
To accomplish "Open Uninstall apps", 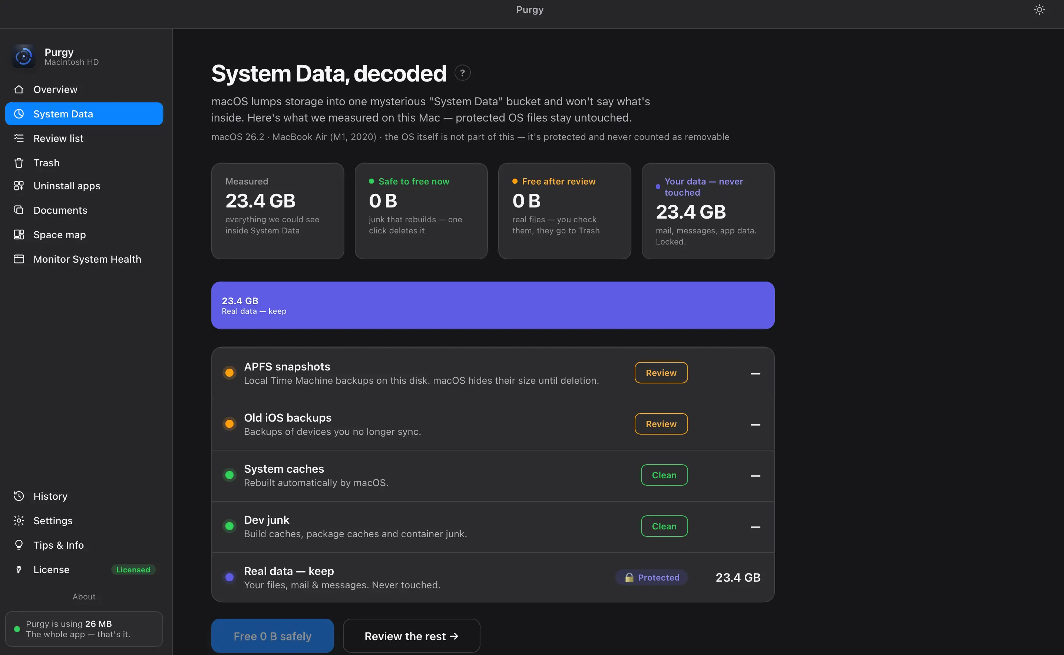I will (x=84, y=186).
